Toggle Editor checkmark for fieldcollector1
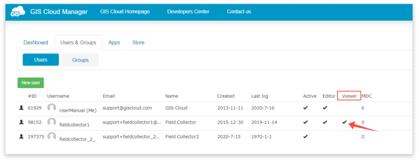This screenshot has height=161, width=418. 325,122
